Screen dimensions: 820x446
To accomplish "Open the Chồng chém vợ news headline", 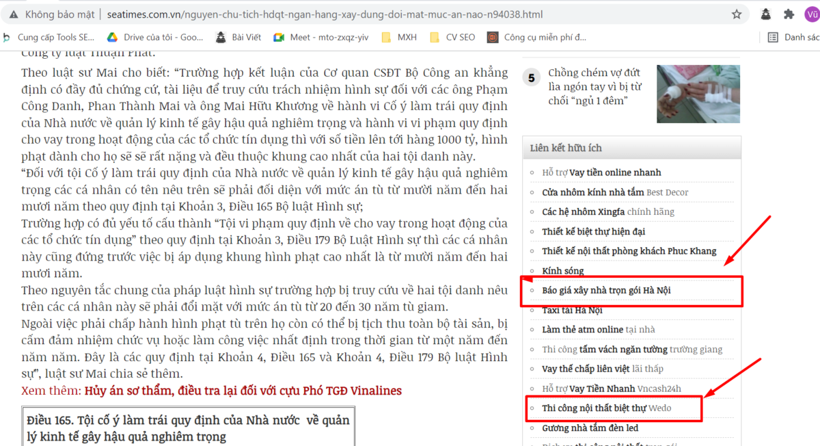I will point(594,86).
